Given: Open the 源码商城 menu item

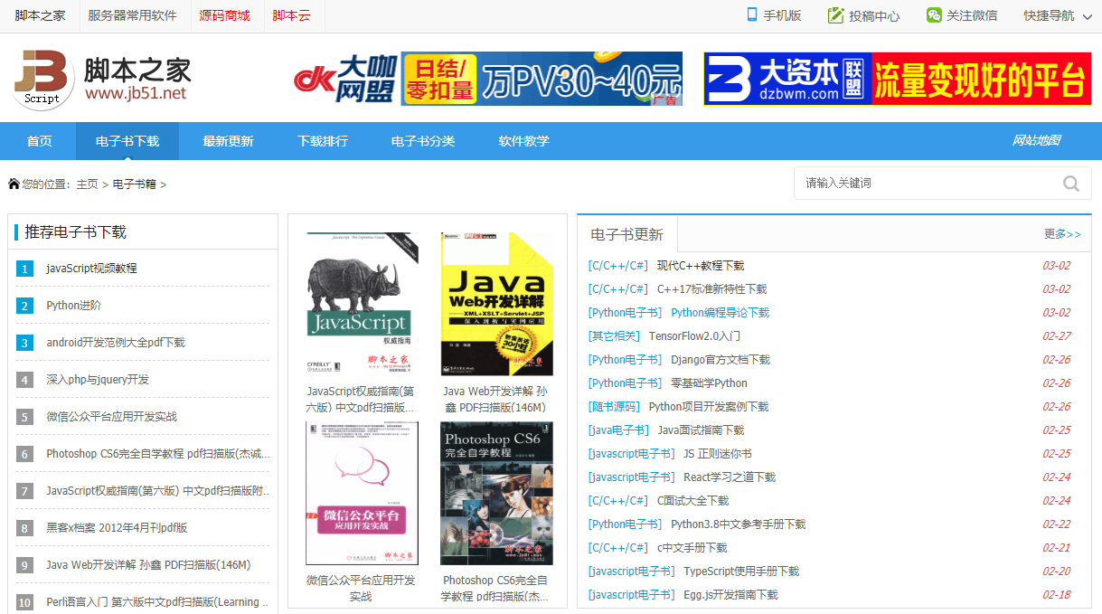Looking at the screenshot, I should (224, 15).
